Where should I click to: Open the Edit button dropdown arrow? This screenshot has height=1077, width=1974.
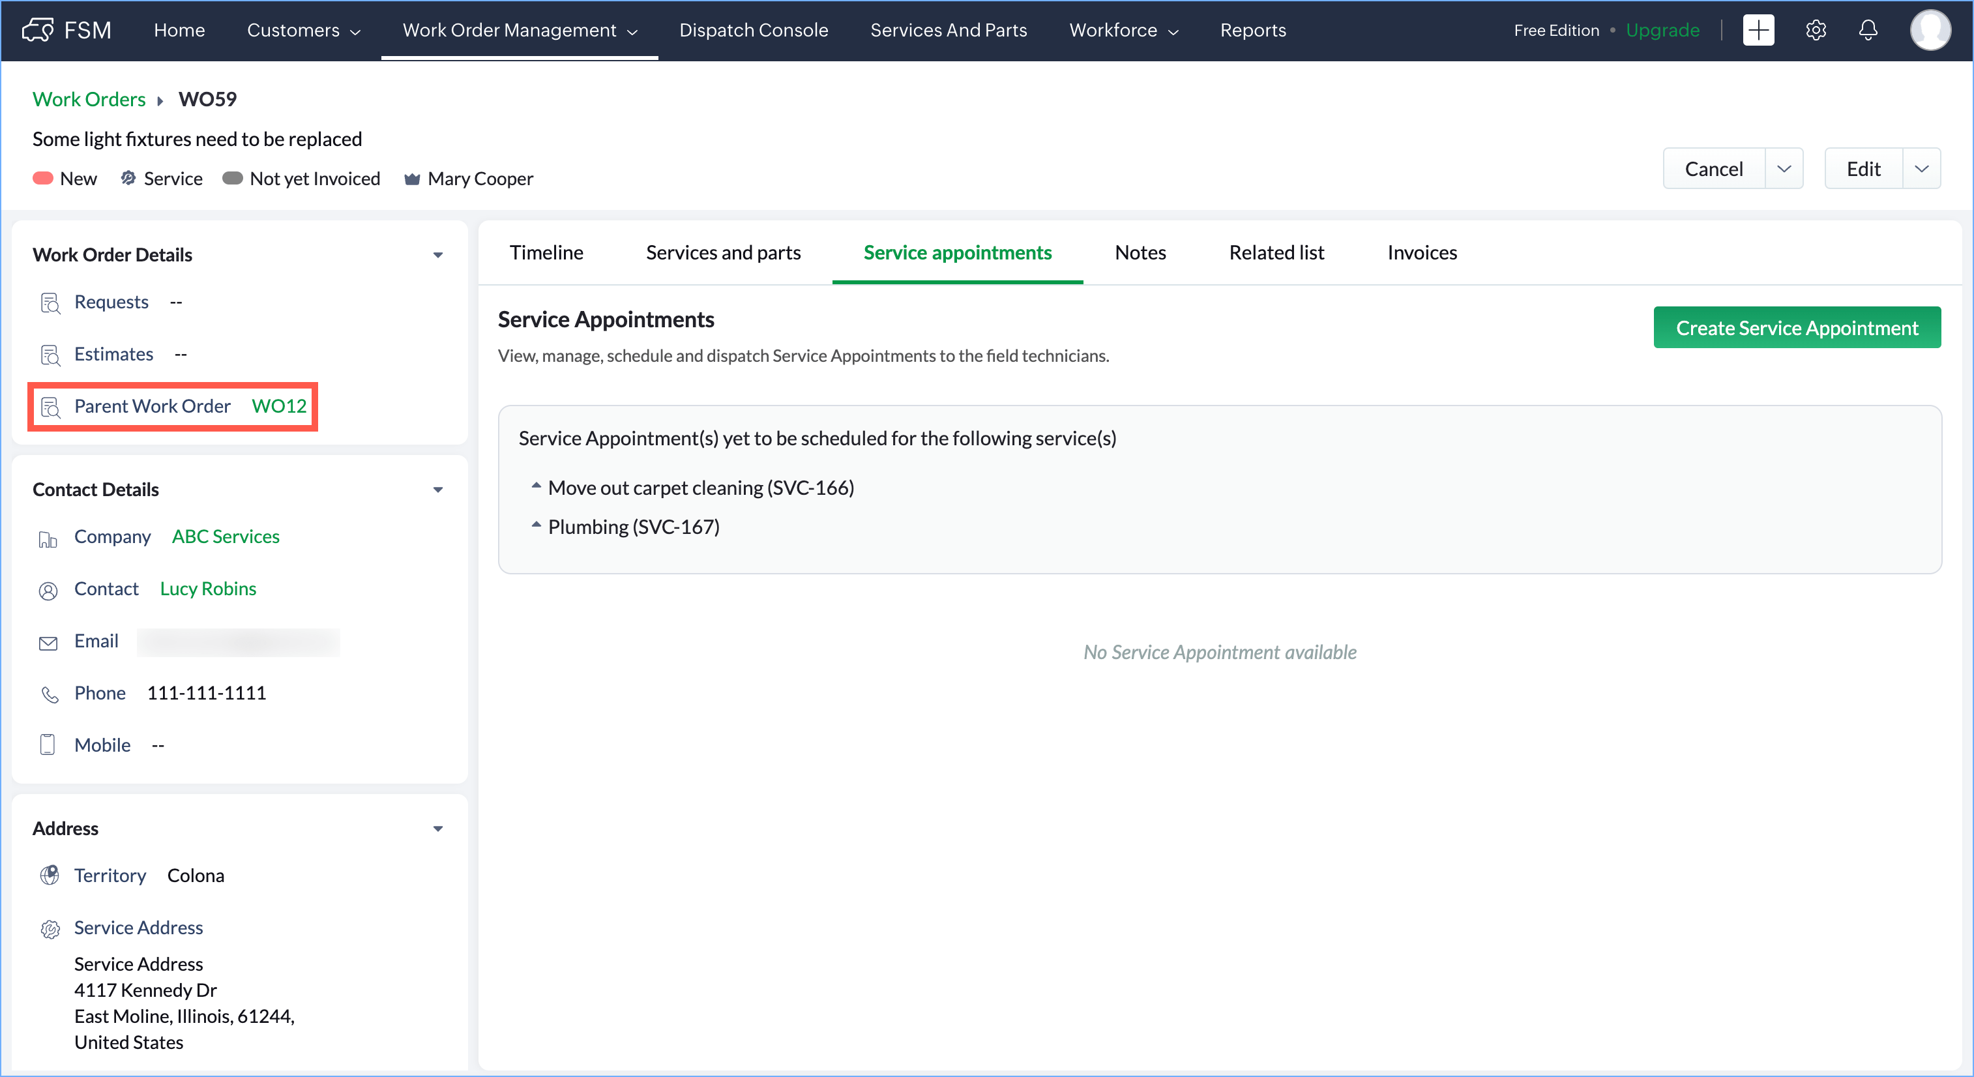(1921, 169)
